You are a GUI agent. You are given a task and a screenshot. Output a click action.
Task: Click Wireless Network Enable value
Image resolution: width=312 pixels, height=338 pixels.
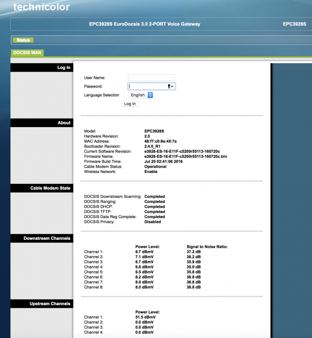tap(151, 172)
